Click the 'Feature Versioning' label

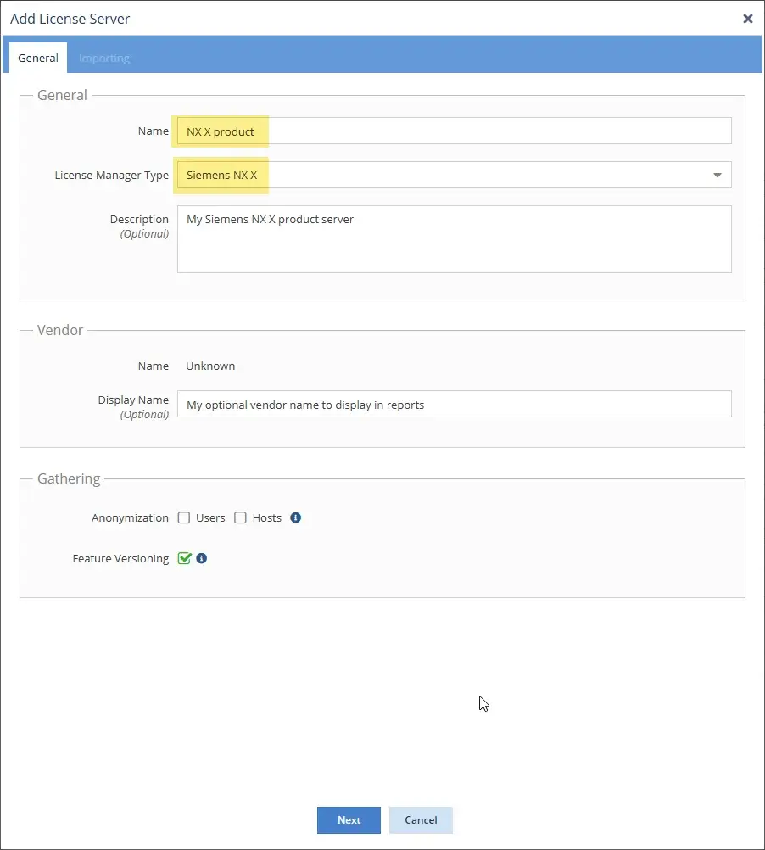pyautogui.click(x=120, y=558)
